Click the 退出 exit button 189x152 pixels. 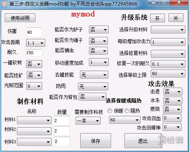pos(143,141)
